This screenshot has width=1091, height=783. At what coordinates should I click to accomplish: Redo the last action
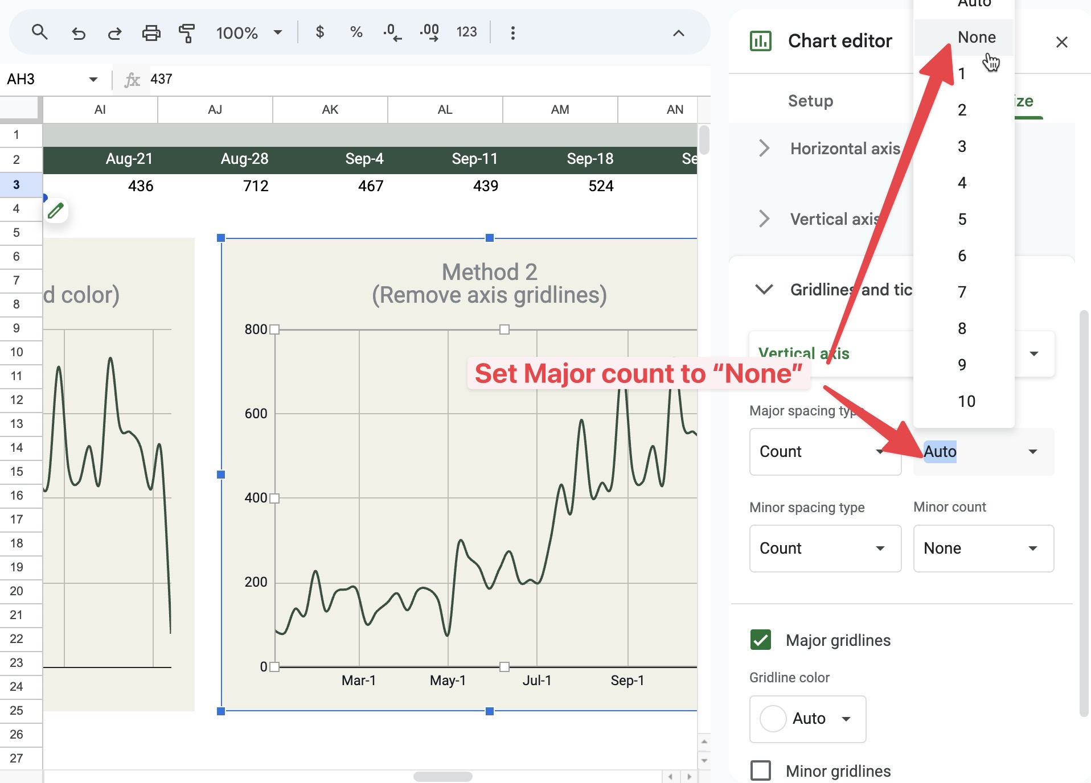114,32
